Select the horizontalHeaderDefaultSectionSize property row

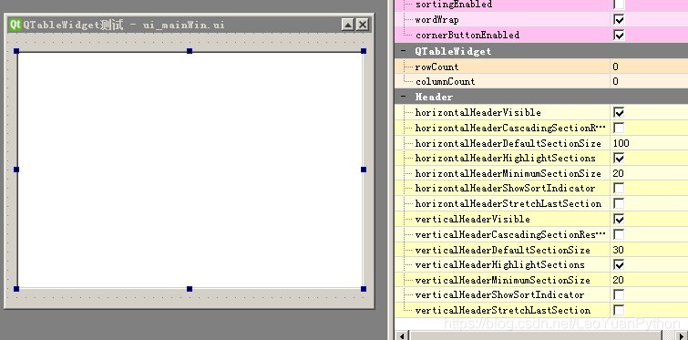pyautogui.click(x=541, y=143)
